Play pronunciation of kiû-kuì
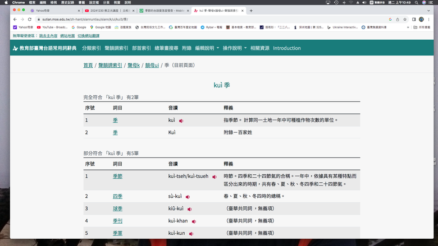The width and height of the screenshot is (438, 246). [189, 209]
